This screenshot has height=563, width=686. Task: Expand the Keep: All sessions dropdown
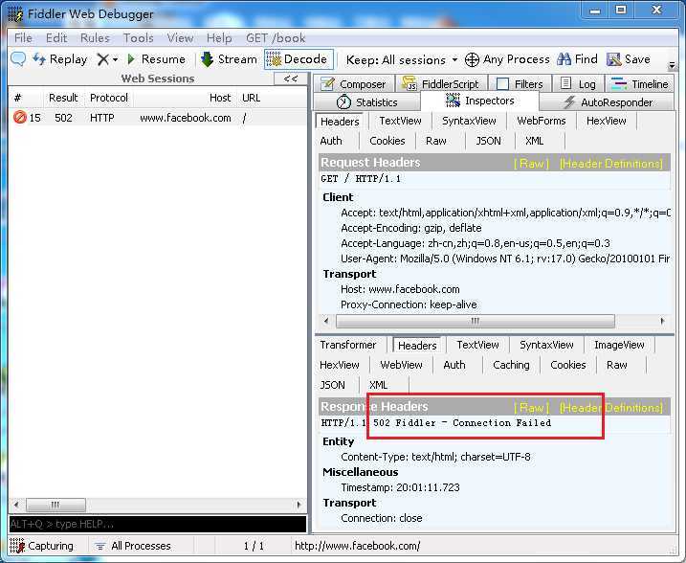coord(402,60)
